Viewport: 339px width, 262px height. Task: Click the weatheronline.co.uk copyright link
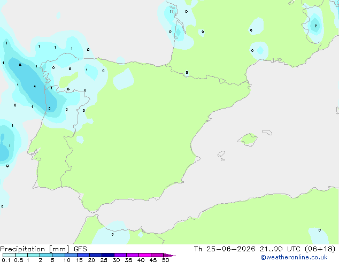(294, 257)
